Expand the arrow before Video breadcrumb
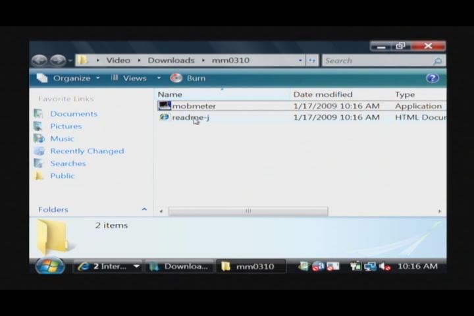The width and height of the screenshot is (474, 316). [x=97, y=60]
